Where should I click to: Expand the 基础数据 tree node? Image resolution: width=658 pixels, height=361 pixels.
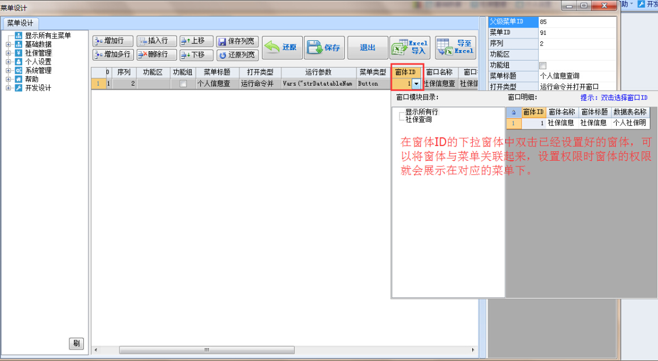click(x=8, y=44)
